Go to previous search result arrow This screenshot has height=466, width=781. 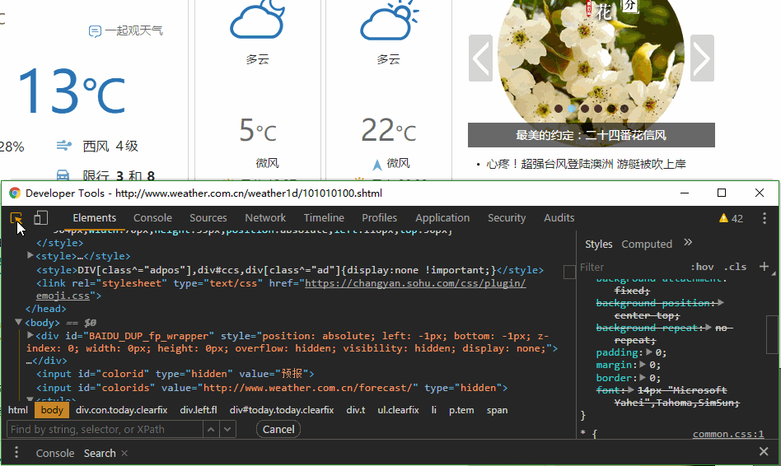[x=211, y=429]
